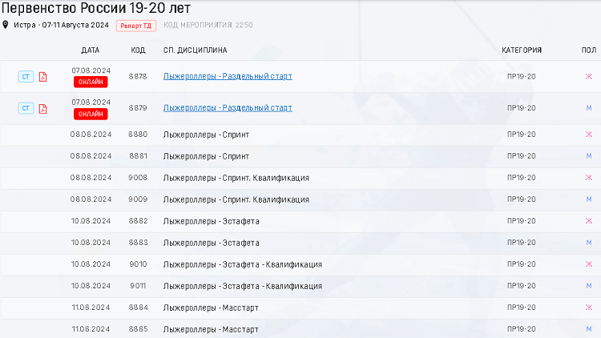Screen dimensions: 601x338
Task: Select the page title Первенство России 19-20 лет
Action: click(96, 8)
